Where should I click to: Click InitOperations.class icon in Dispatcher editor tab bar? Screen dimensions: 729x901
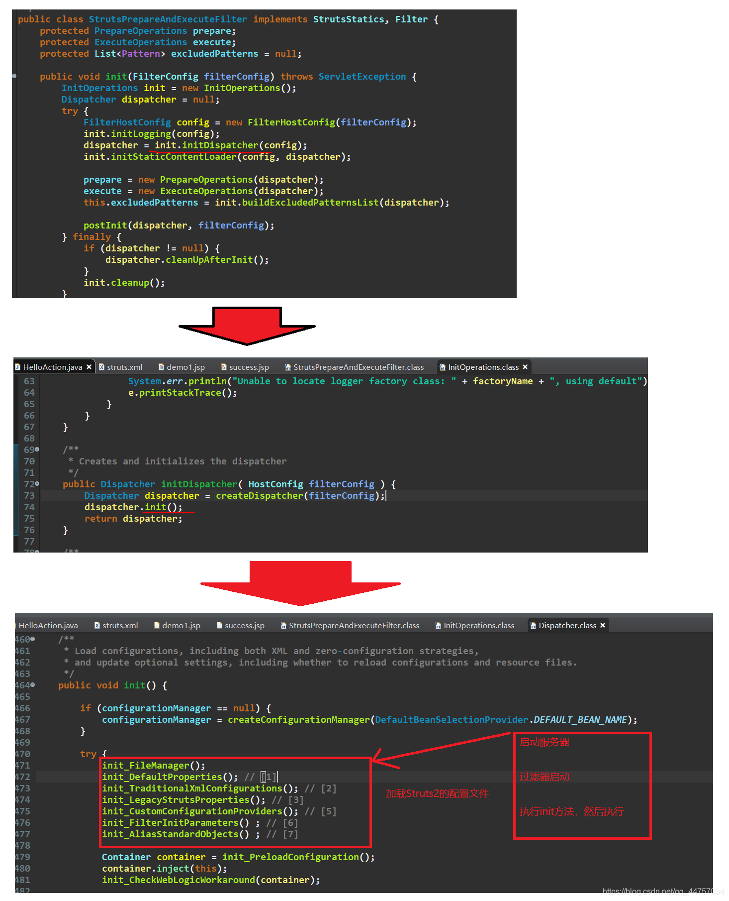coord(438,625)
